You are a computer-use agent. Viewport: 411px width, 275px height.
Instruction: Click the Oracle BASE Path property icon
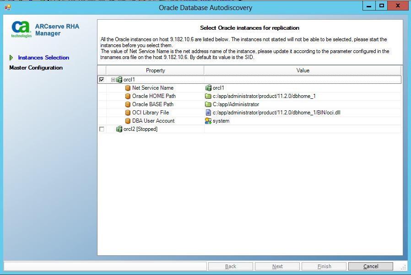click(x=128, y=104)
